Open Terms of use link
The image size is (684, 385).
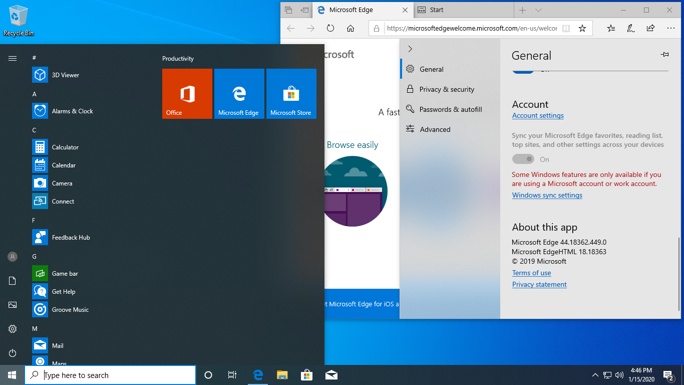coord(531,273)
